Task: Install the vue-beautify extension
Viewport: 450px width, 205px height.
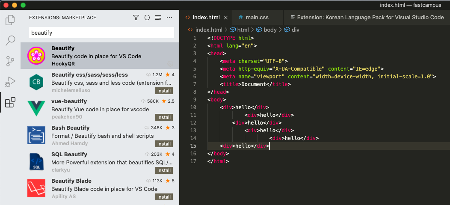Action: tap(164, 117)
